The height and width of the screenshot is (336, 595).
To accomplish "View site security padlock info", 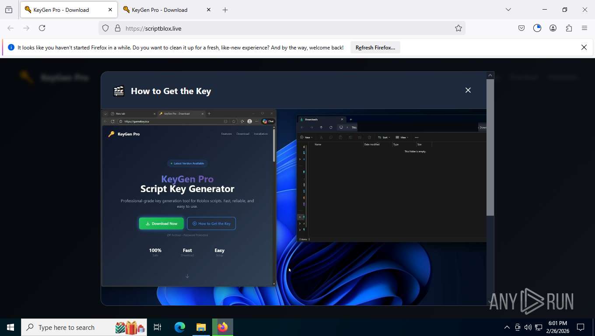I will [x=117, y=28].
